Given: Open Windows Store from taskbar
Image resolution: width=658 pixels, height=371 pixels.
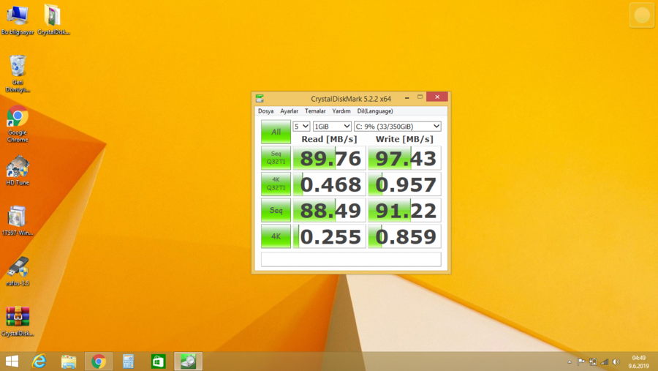Looking at the screenshot, I should click(x=158, y=361).
